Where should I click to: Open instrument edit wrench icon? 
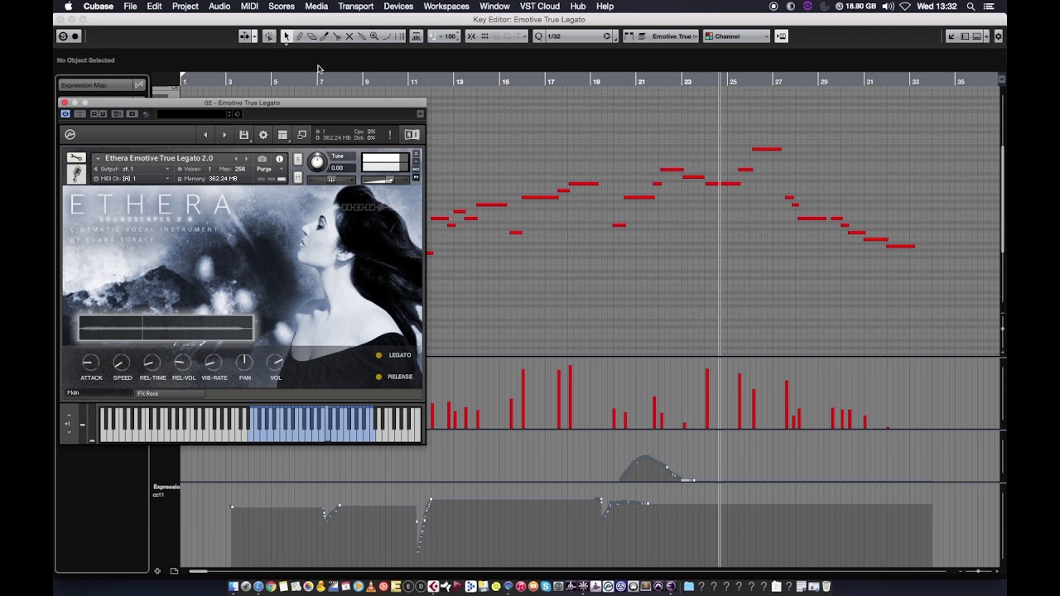[75, 158]
